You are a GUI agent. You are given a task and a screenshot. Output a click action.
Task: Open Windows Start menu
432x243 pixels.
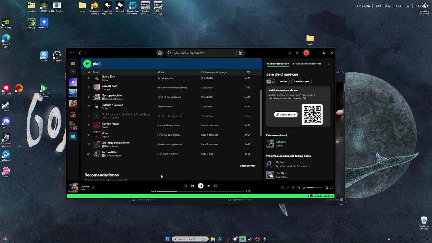tap(167, 239)
